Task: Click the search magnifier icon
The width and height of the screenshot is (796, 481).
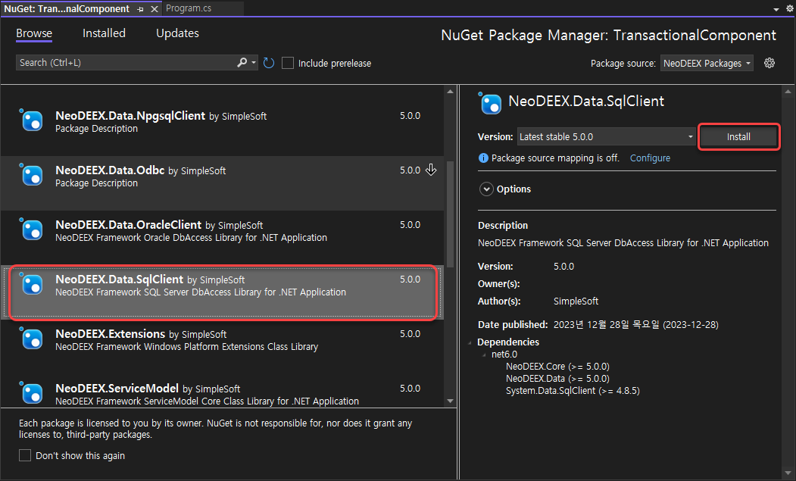Action: click(242, 62)
